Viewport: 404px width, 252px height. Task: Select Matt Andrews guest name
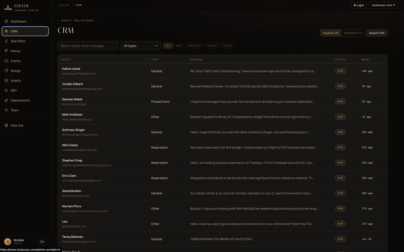[72, 115]
